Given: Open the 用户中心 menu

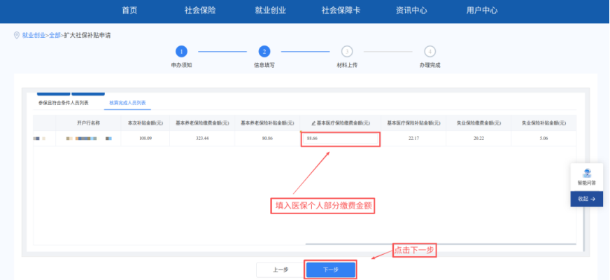Looking at the screenshot, I should 481,10.
